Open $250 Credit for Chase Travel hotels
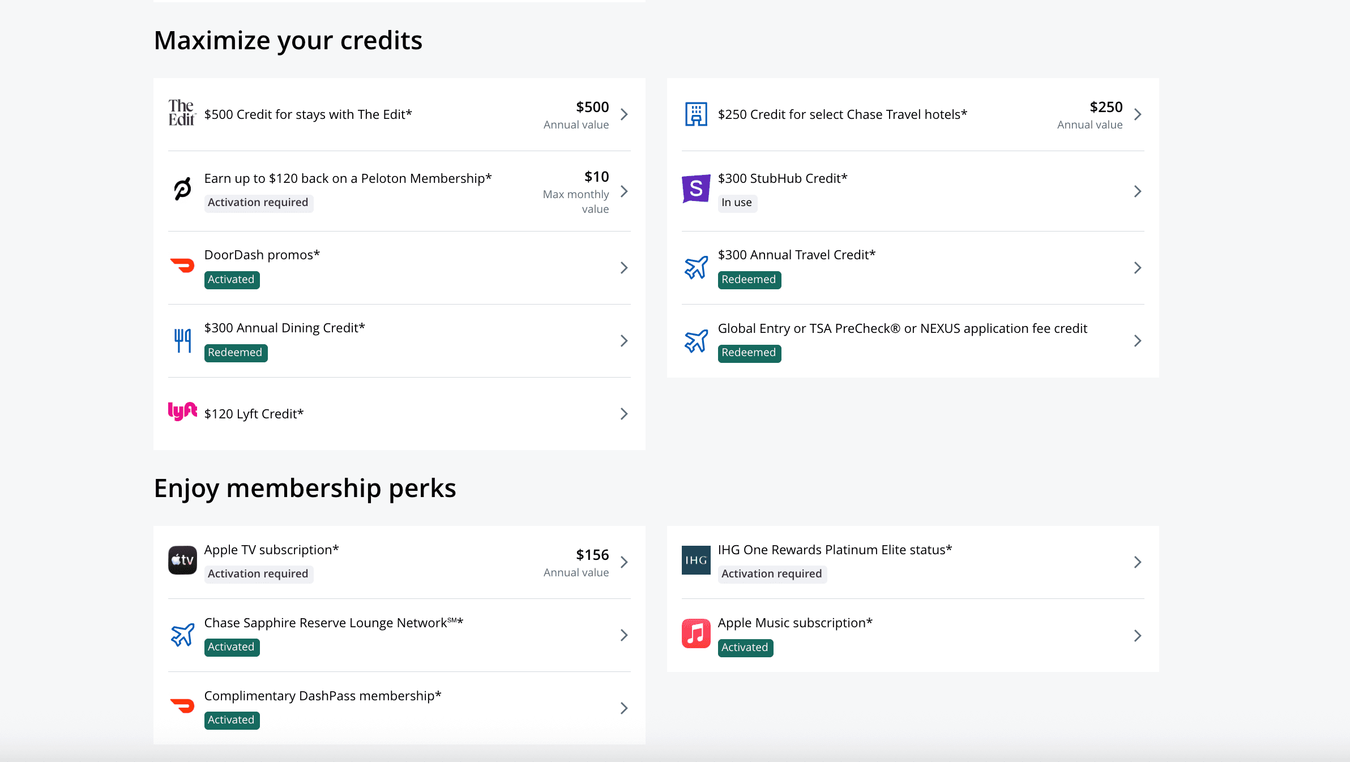1350x762 pixels. click(x=913, y=114)
